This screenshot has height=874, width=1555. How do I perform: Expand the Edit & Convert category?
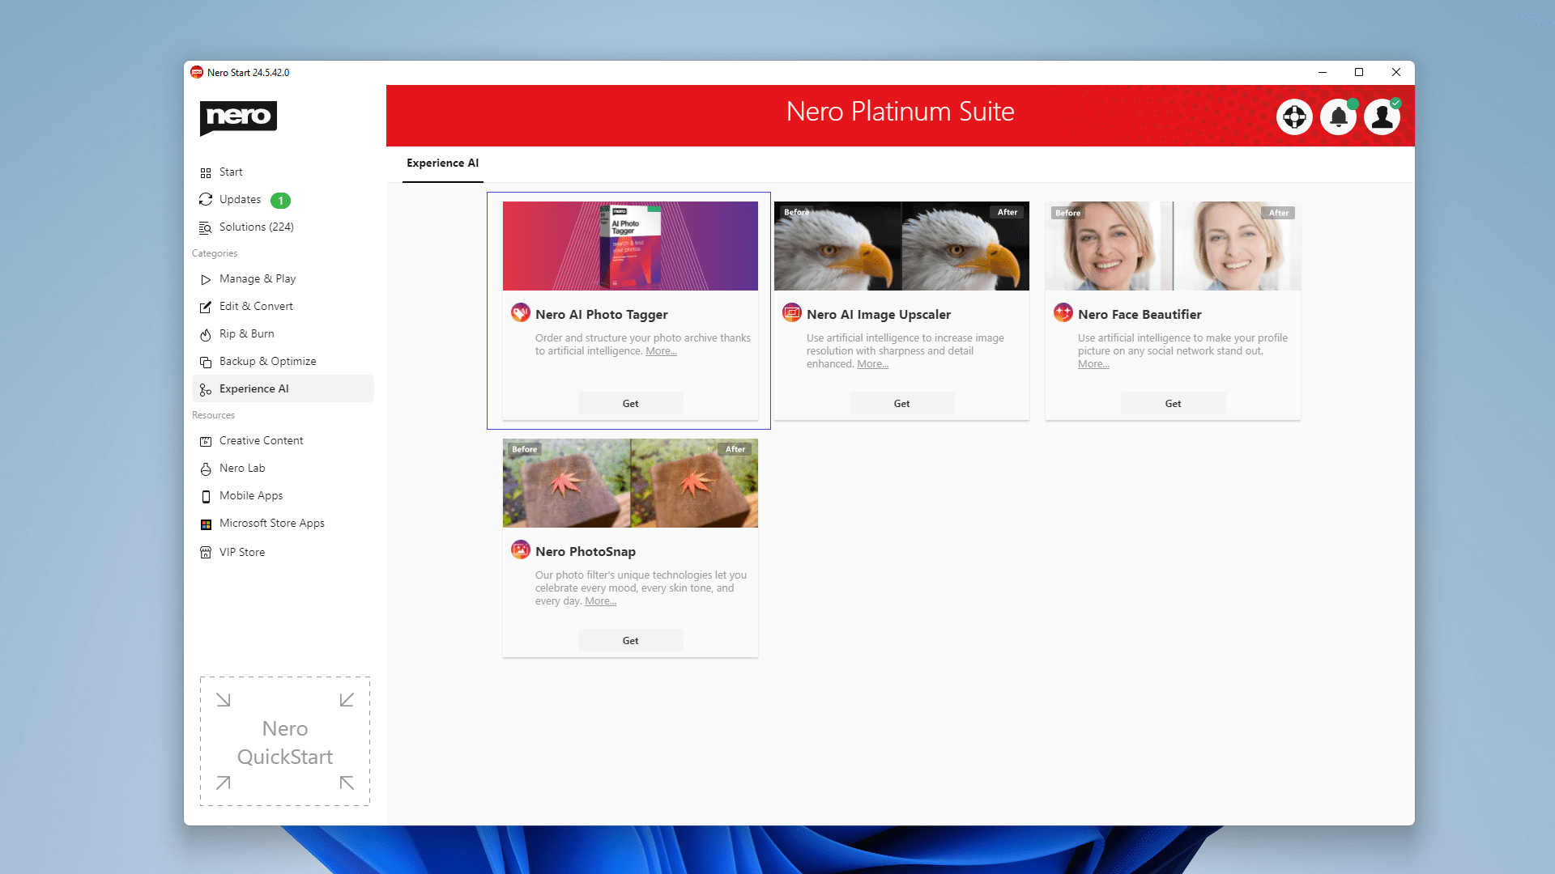tap(256, 306)
